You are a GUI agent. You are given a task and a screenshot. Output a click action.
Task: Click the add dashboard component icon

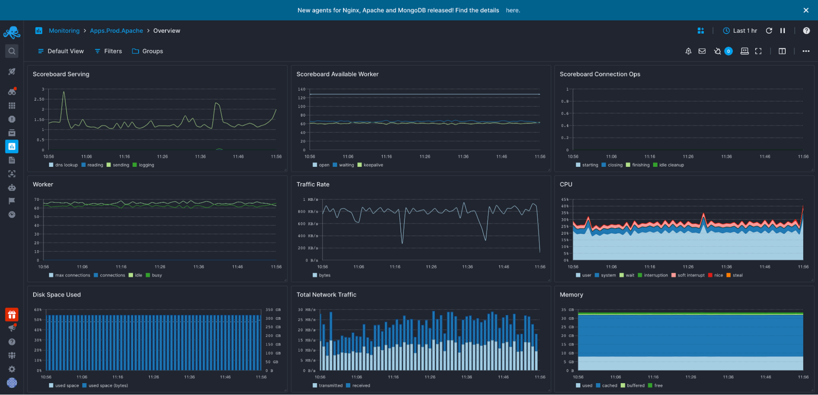701,31
